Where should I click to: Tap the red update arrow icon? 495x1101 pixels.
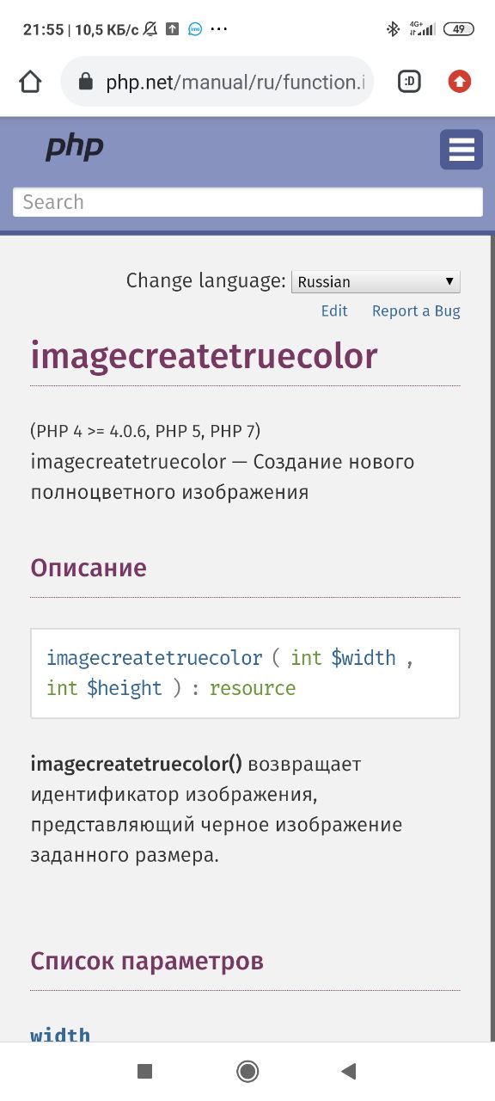click(460, 82)
